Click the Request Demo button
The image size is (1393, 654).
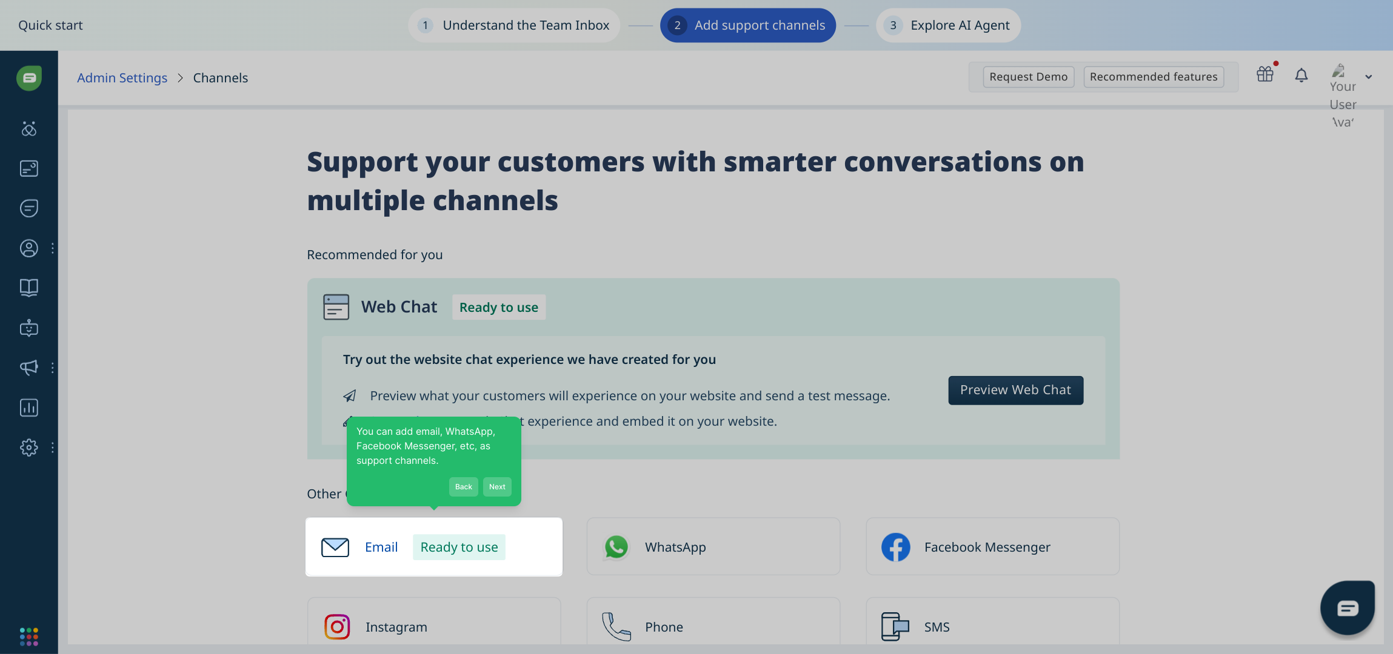point(1028,77)
